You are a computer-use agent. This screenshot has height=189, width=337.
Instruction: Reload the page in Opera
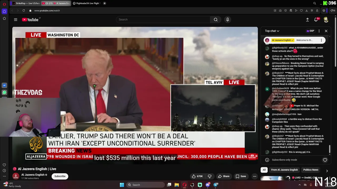[x=24, y=10]
